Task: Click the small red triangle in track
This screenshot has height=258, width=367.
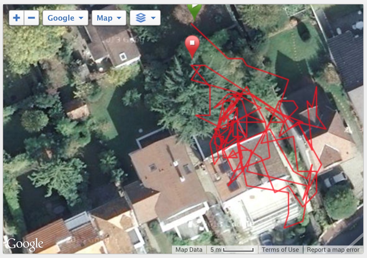Action: click(x=233, y=154)
